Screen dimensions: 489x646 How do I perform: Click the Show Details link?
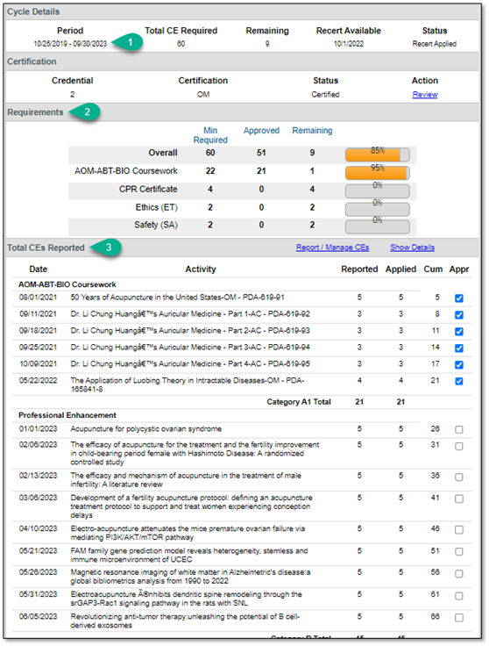coord(412,248)
